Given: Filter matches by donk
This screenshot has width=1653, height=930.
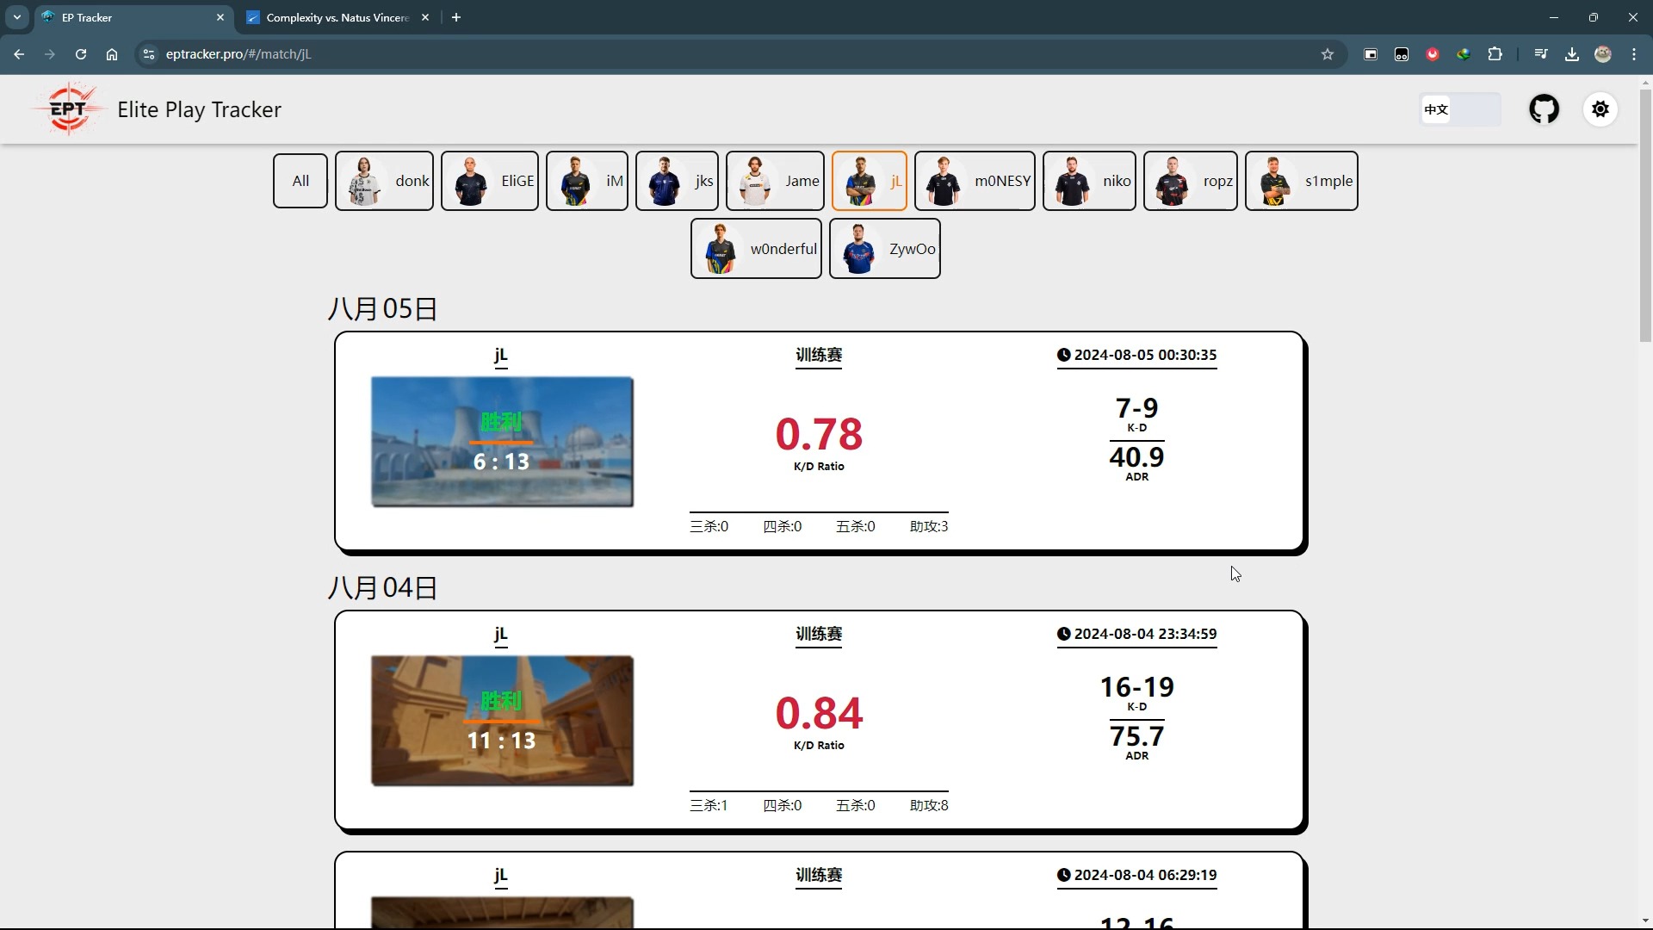Looking at the screenshot, I should click(384, 181).
